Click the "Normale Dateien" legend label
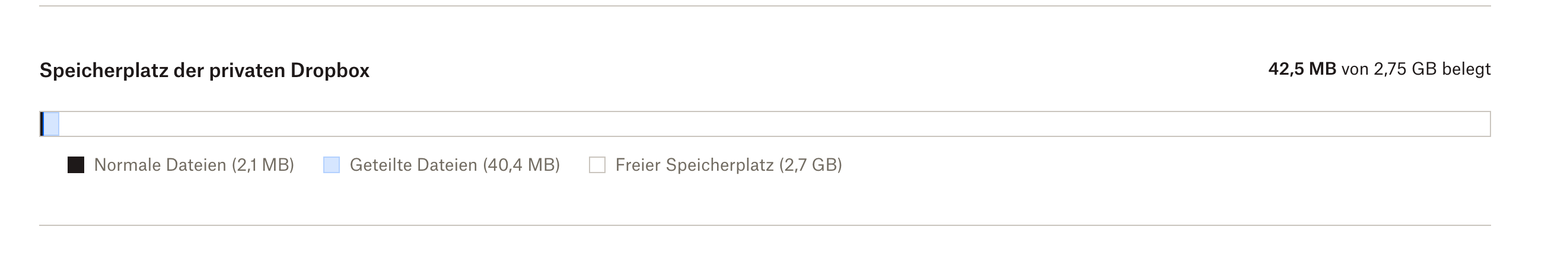 [x=160, y=165]
